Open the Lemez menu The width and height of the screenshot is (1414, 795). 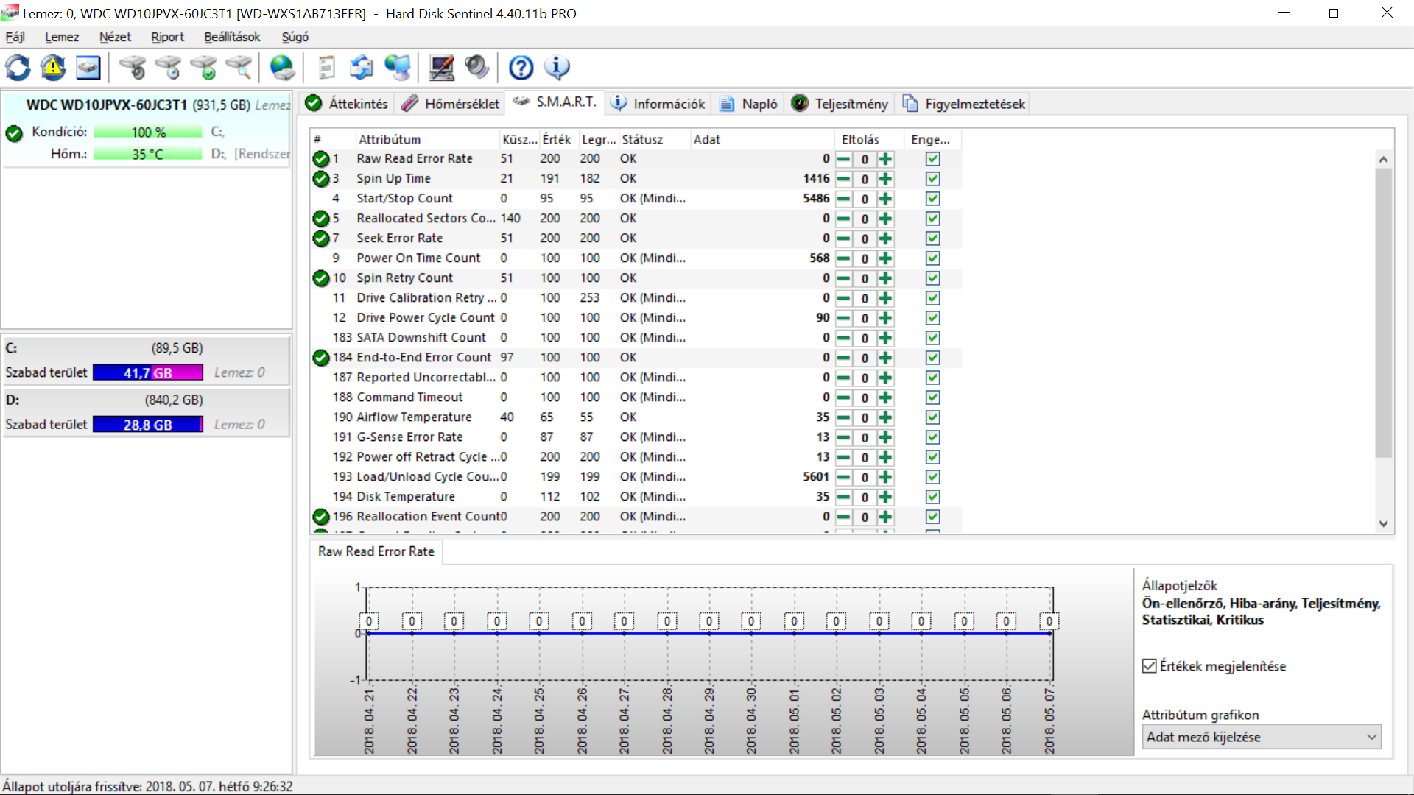point(62,37)
